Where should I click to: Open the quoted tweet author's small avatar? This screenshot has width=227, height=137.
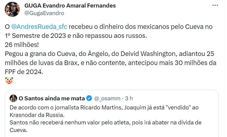[13, 98]
